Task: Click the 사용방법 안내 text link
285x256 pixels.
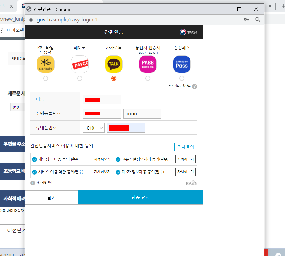Action: [x=44, y=182]
